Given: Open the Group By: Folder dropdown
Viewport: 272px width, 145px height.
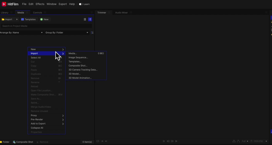Looking at the screenshot, I should point(67,33).
